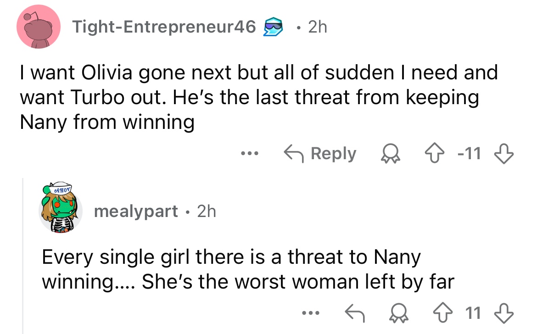Click the 2h timestamp next to mealypart
The width and height of the screenshot is (537, 334).
[207, 211]
